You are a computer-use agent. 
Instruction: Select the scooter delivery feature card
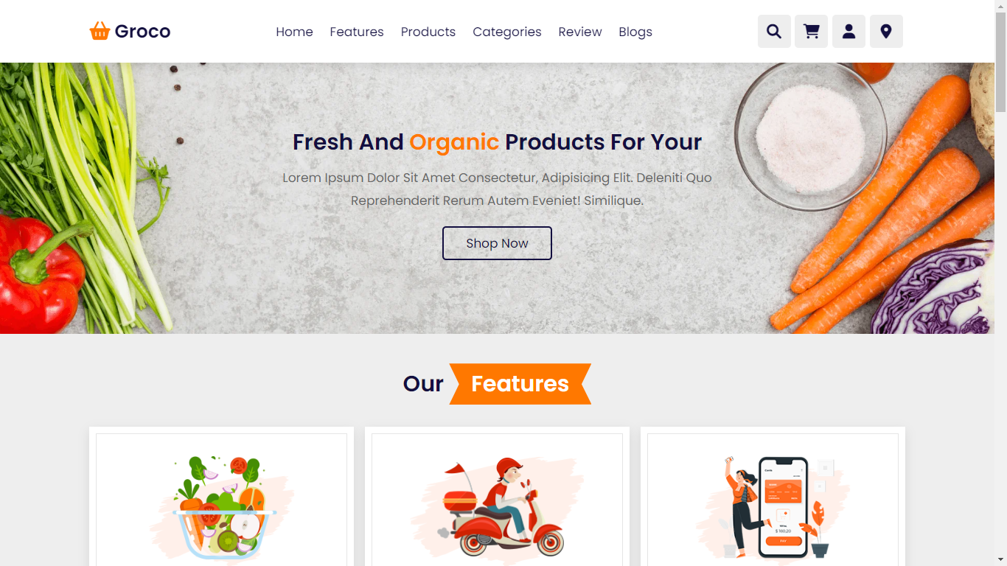(x=497, y=497)
